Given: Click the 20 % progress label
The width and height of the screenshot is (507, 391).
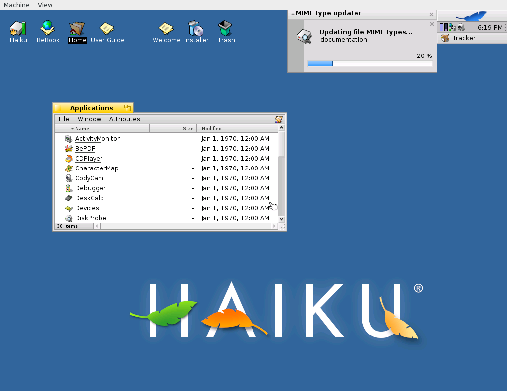Looking at the screenshot, I should point(424,56).
